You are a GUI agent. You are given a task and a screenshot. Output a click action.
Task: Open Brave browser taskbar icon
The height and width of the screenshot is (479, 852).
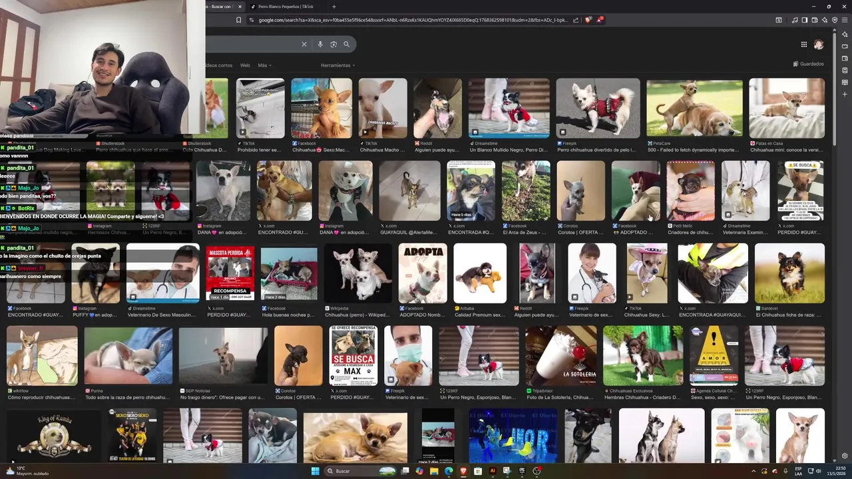click(x=463, y=471)
